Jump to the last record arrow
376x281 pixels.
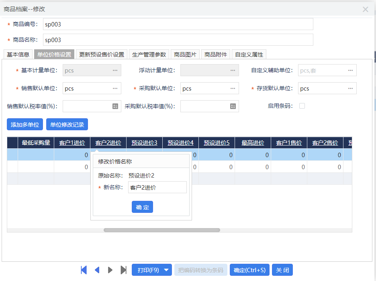click(x=124, y=270)
